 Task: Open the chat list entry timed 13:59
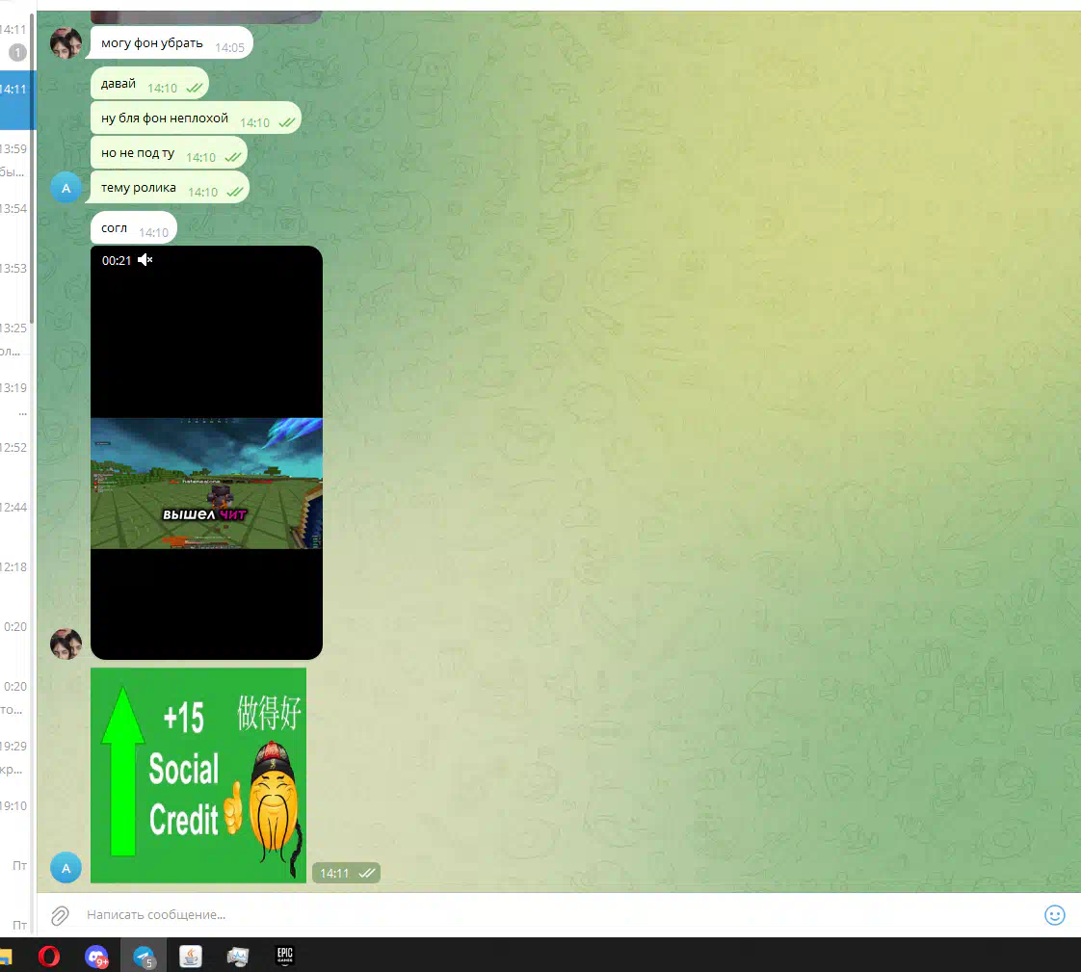(15, 159)
